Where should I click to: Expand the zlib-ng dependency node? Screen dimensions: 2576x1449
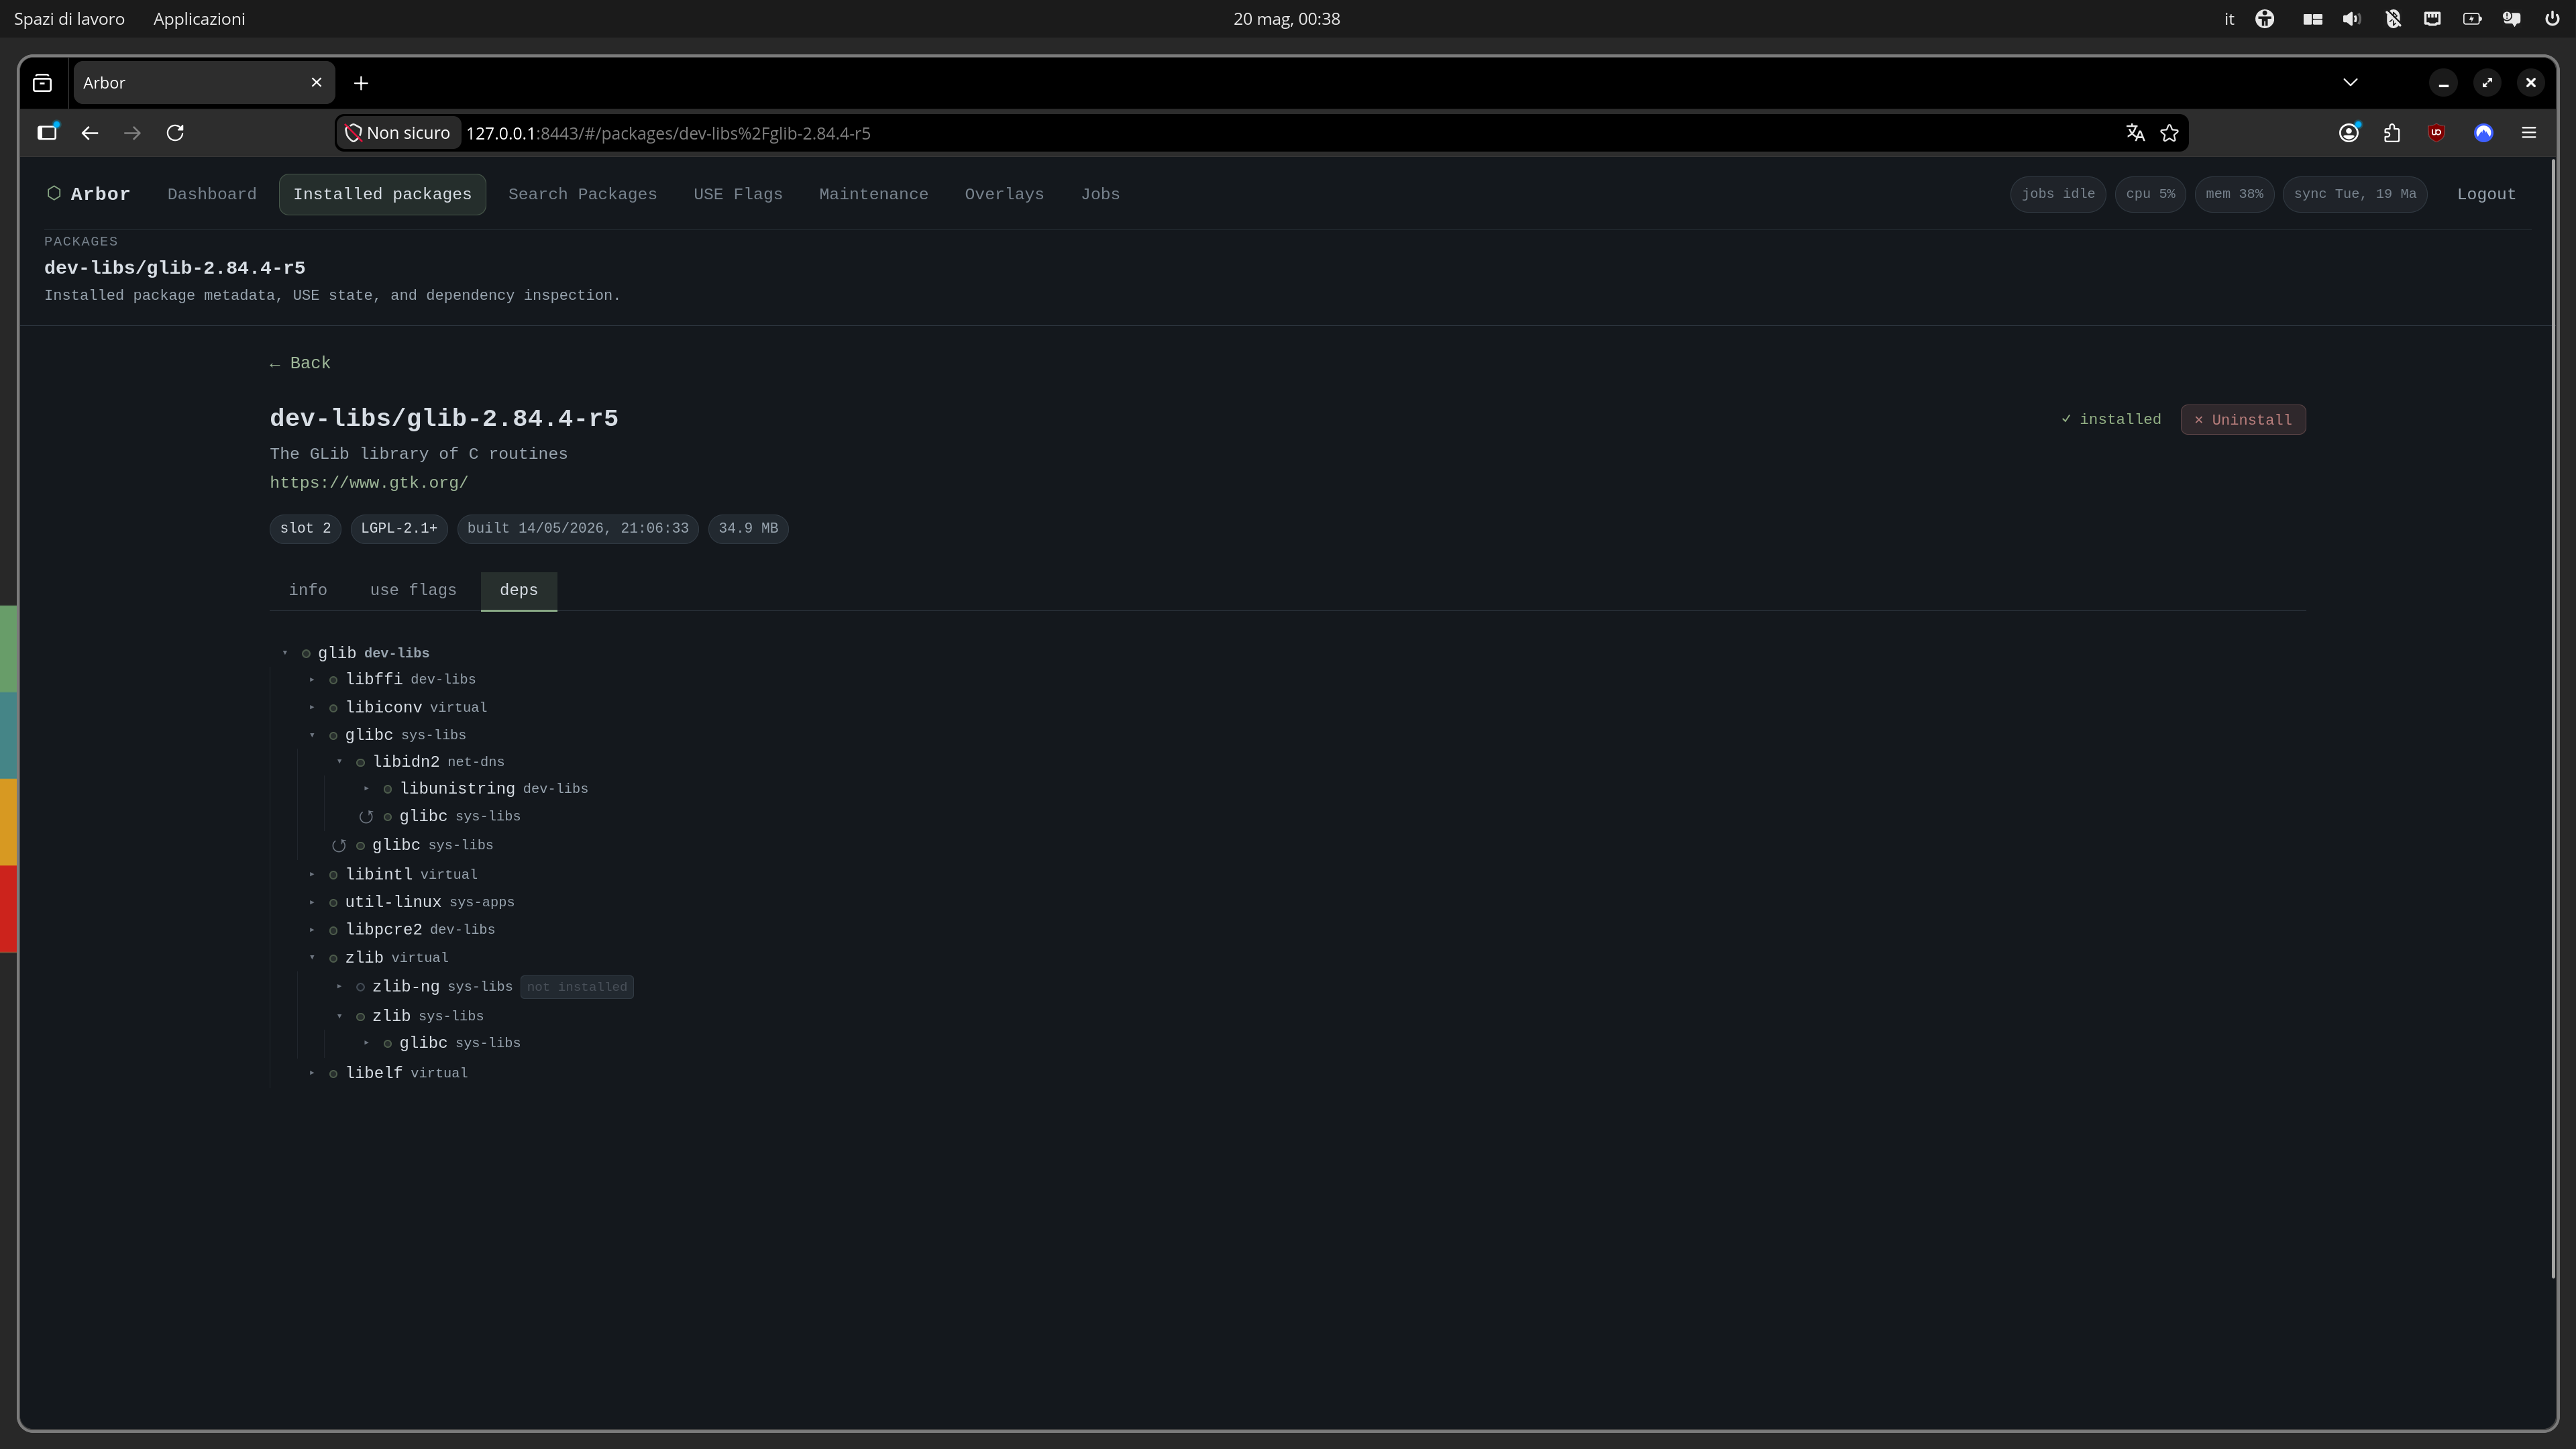click(339, 987)
